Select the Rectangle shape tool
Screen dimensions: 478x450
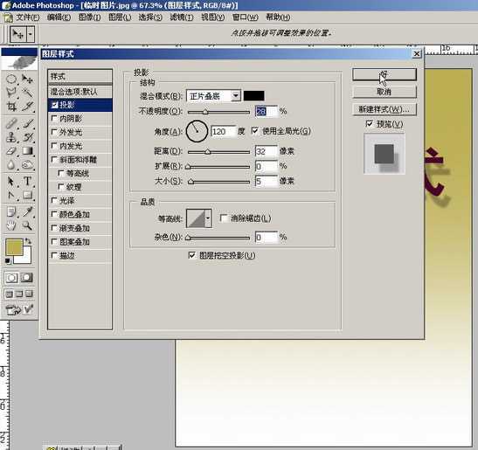(27, 195)
